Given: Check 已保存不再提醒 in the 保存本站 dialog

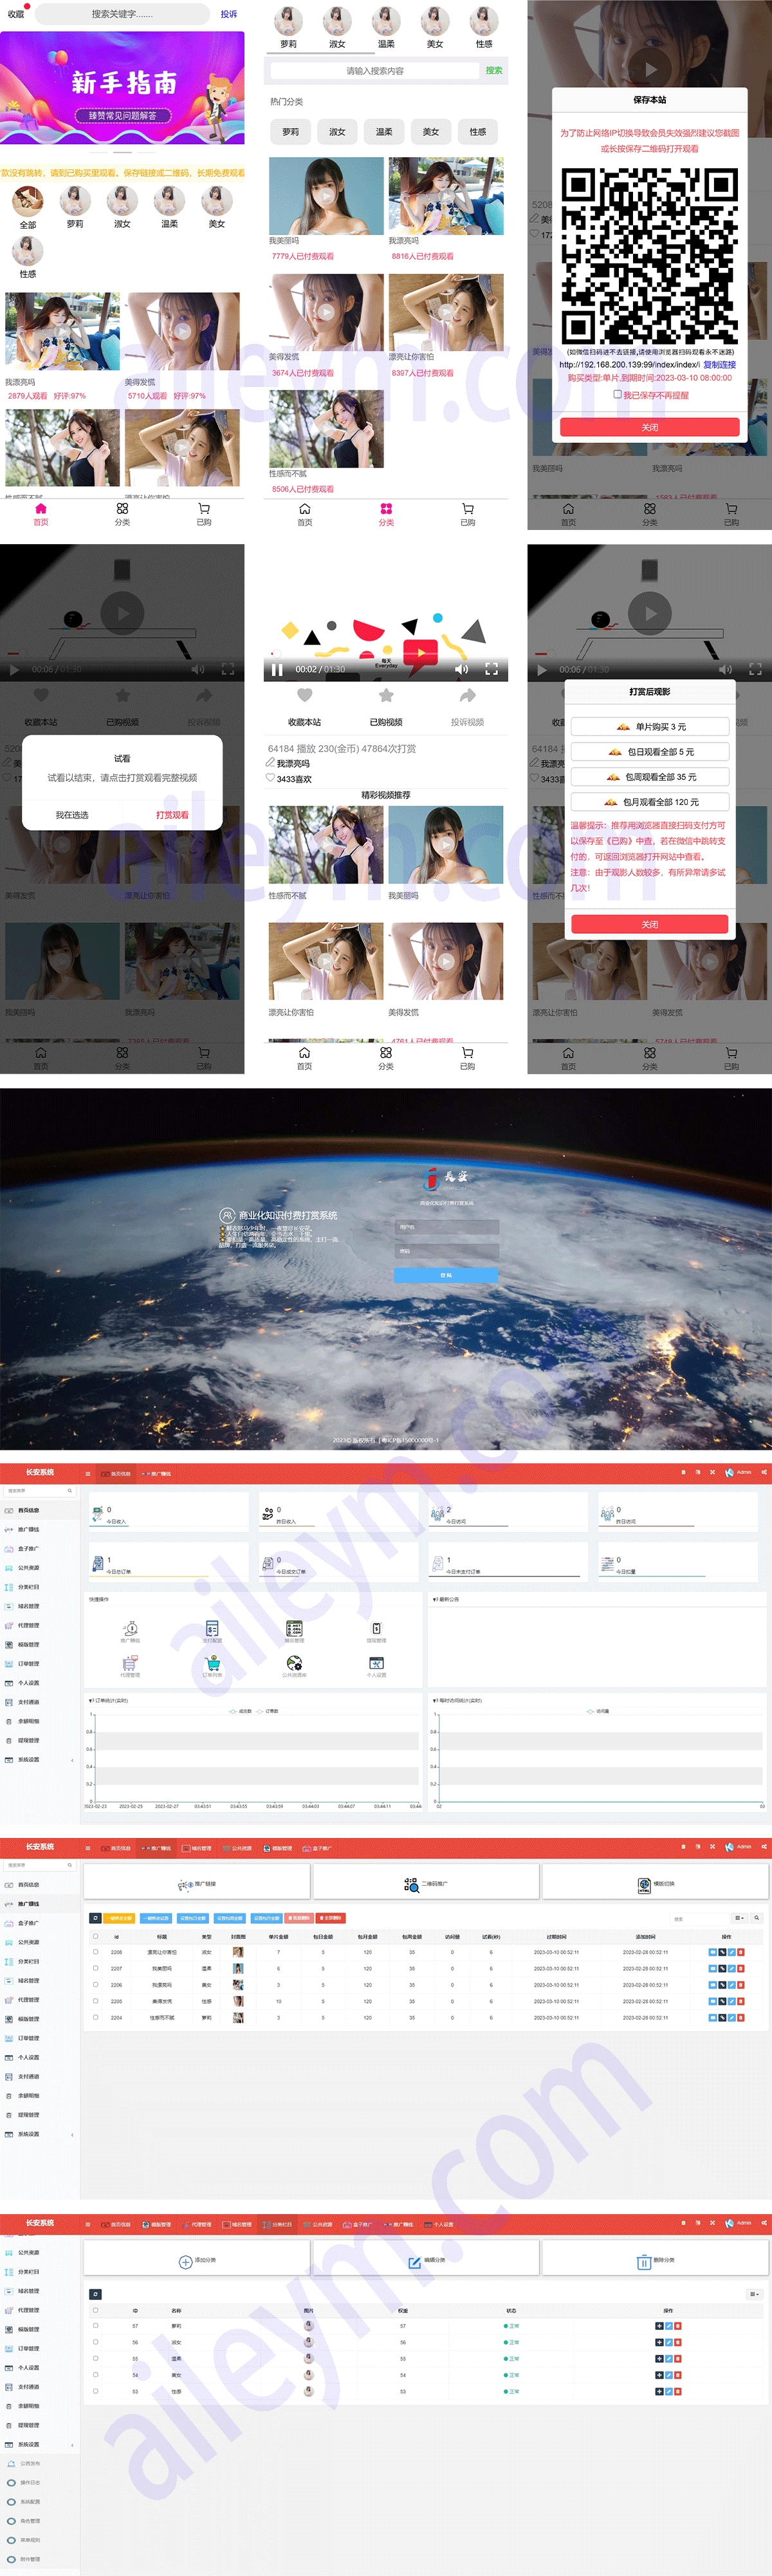Looking at the screenshot, I should click(x=617, y=395).
